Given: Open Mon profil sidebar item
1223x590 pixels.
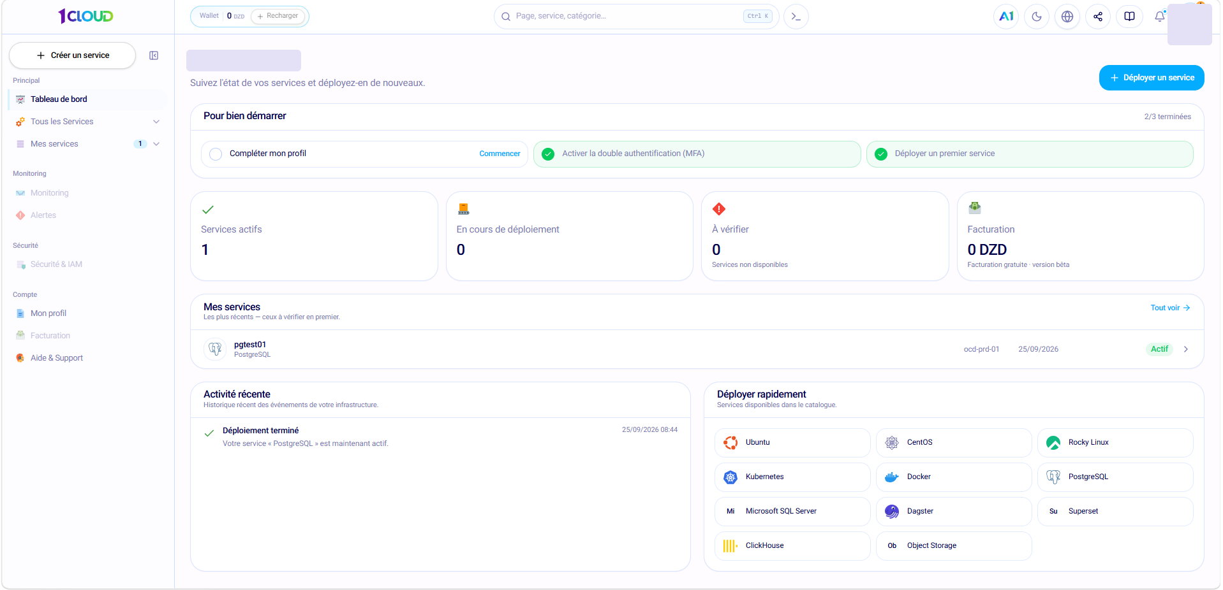Looking at the screenshot, I should (88, 313).
